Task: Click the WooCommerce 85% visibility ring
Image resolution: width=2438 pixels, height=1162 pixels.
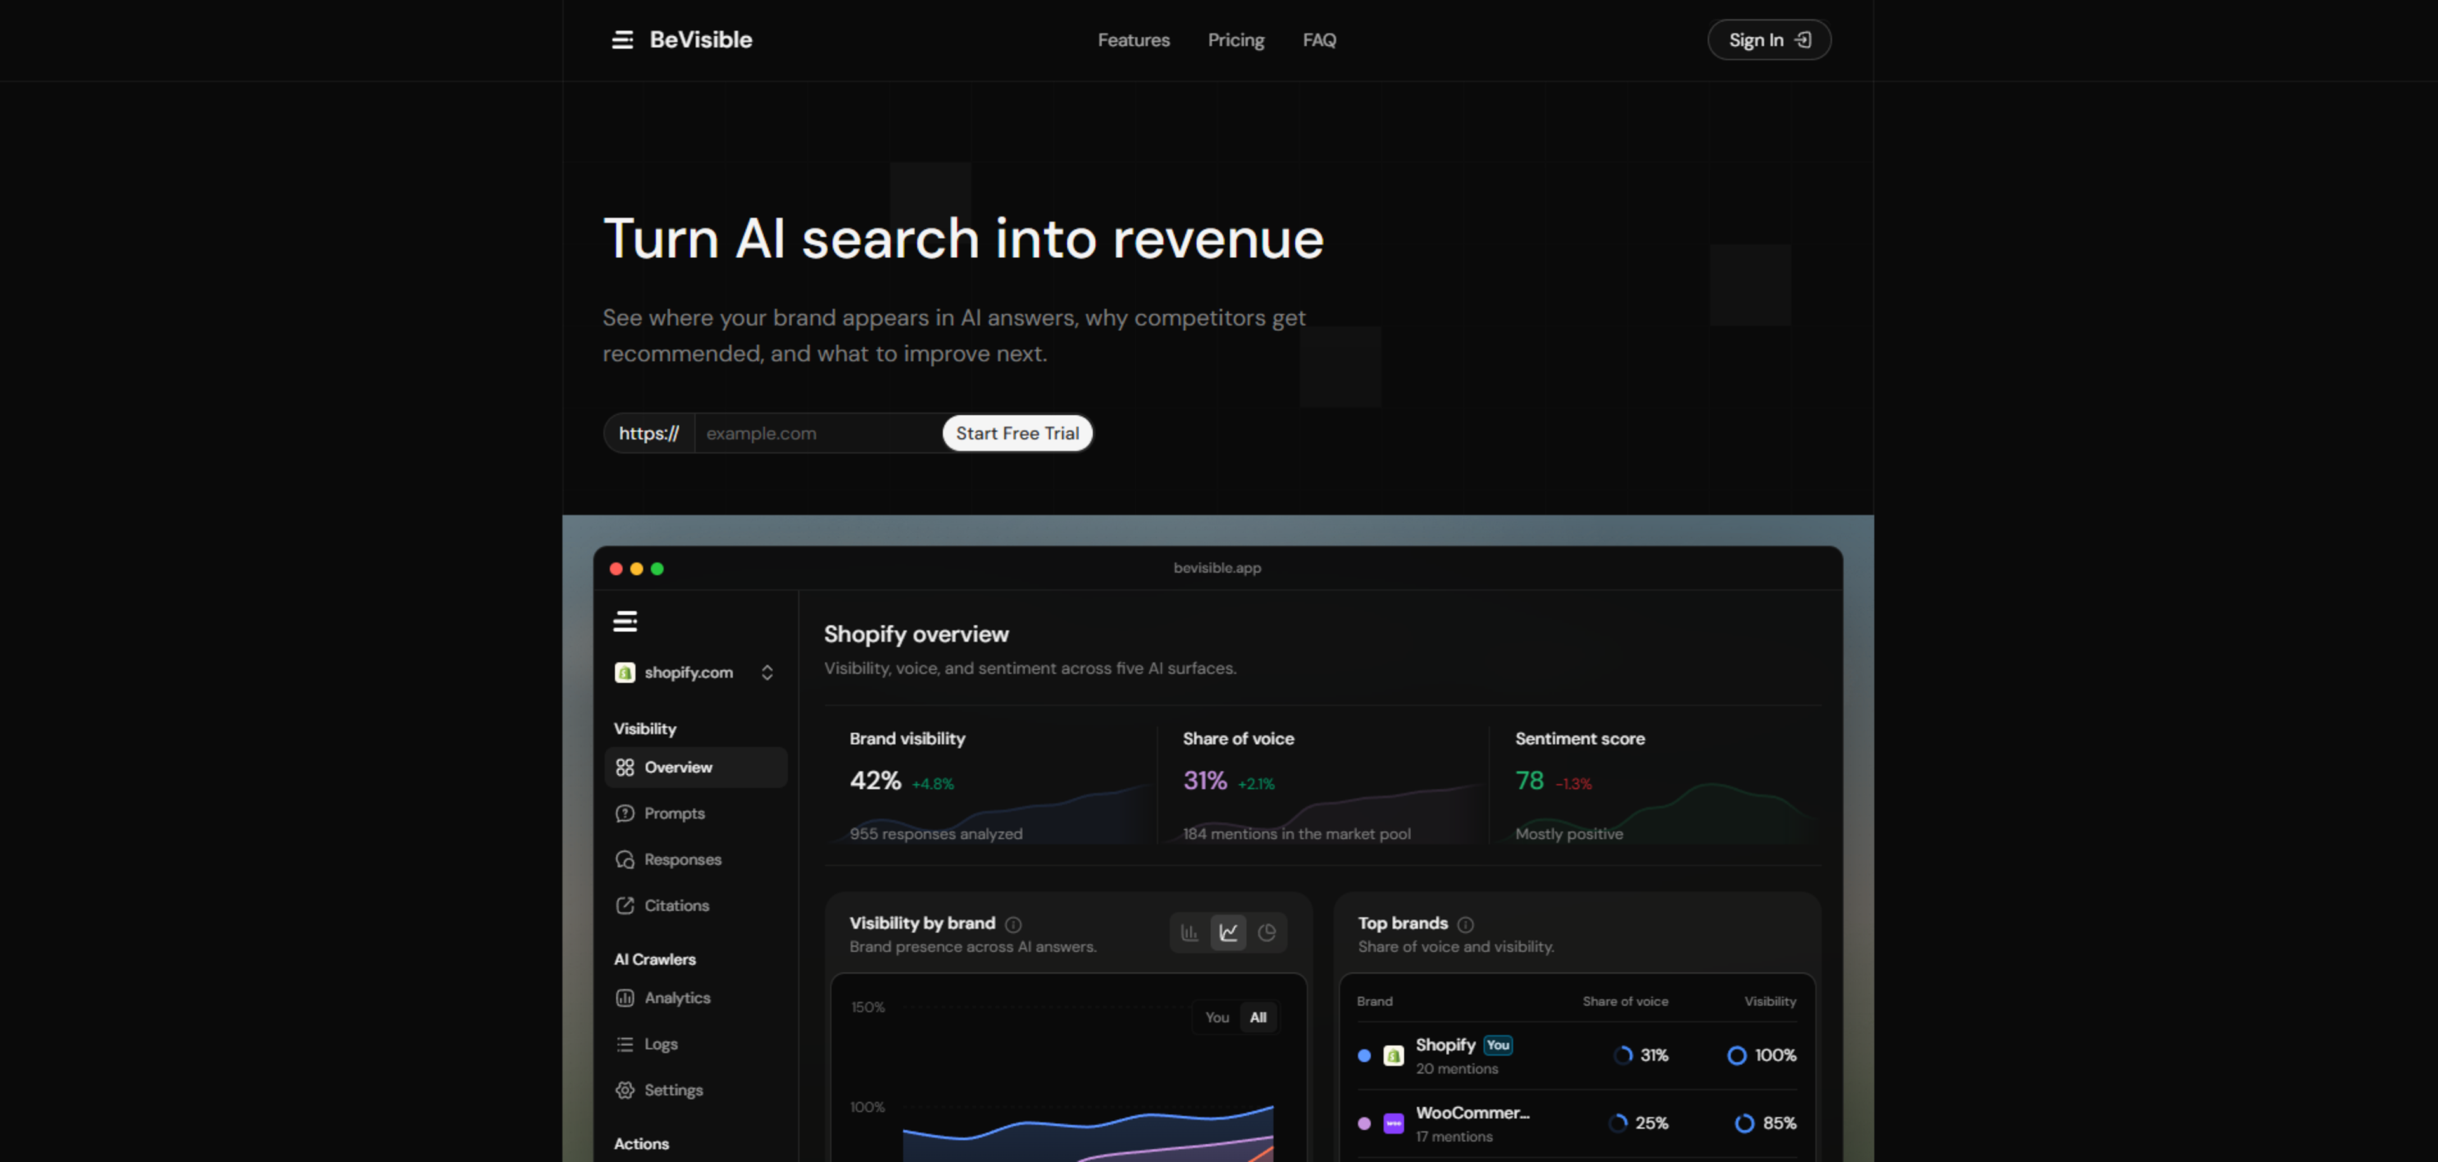Action: (1744, 1124)
